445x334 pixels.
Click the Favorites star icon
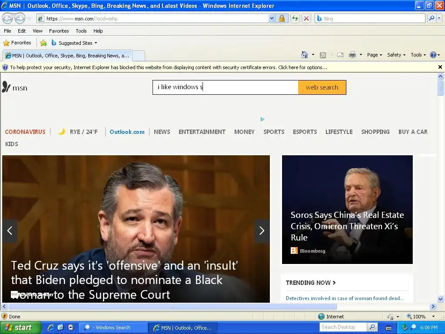click(x=6, y=43)
